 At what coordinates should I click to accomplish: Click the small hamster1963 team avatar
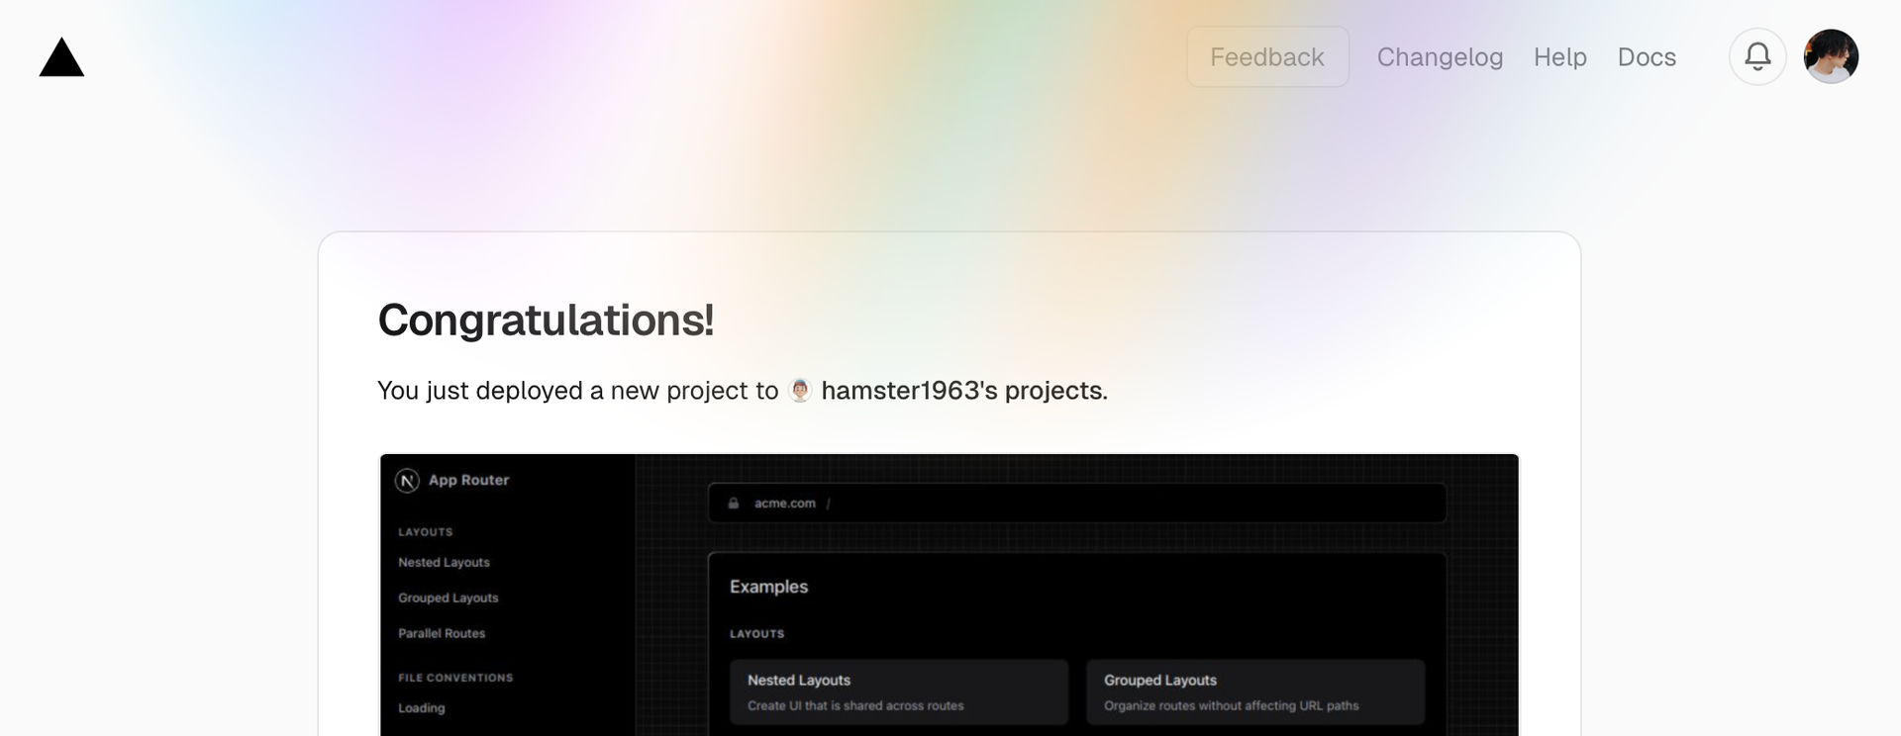point(800,391)
